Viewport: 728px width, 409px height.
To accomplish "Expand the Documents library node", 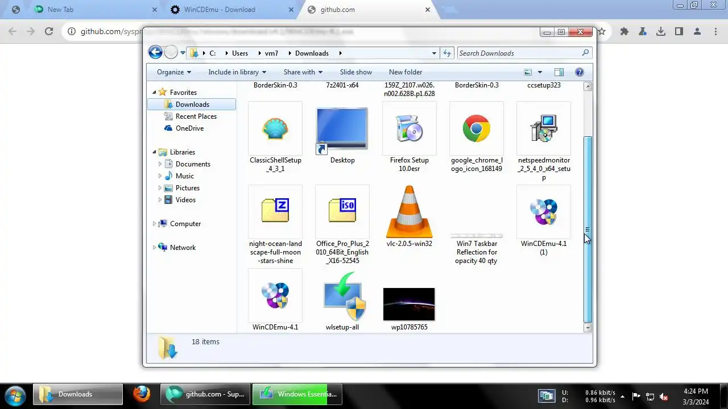I will click(160, 164).
